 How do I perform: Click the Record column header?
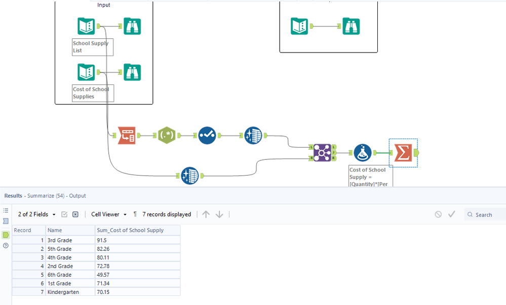29,230
